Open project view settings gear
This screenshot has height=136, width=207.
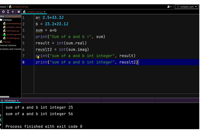pos(19,12)
